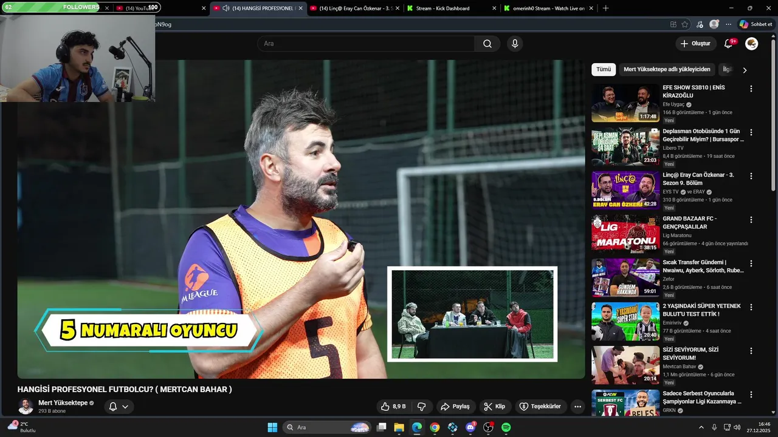Open EFE SHOW S3B10 video thumbnail

click(625, 103)
